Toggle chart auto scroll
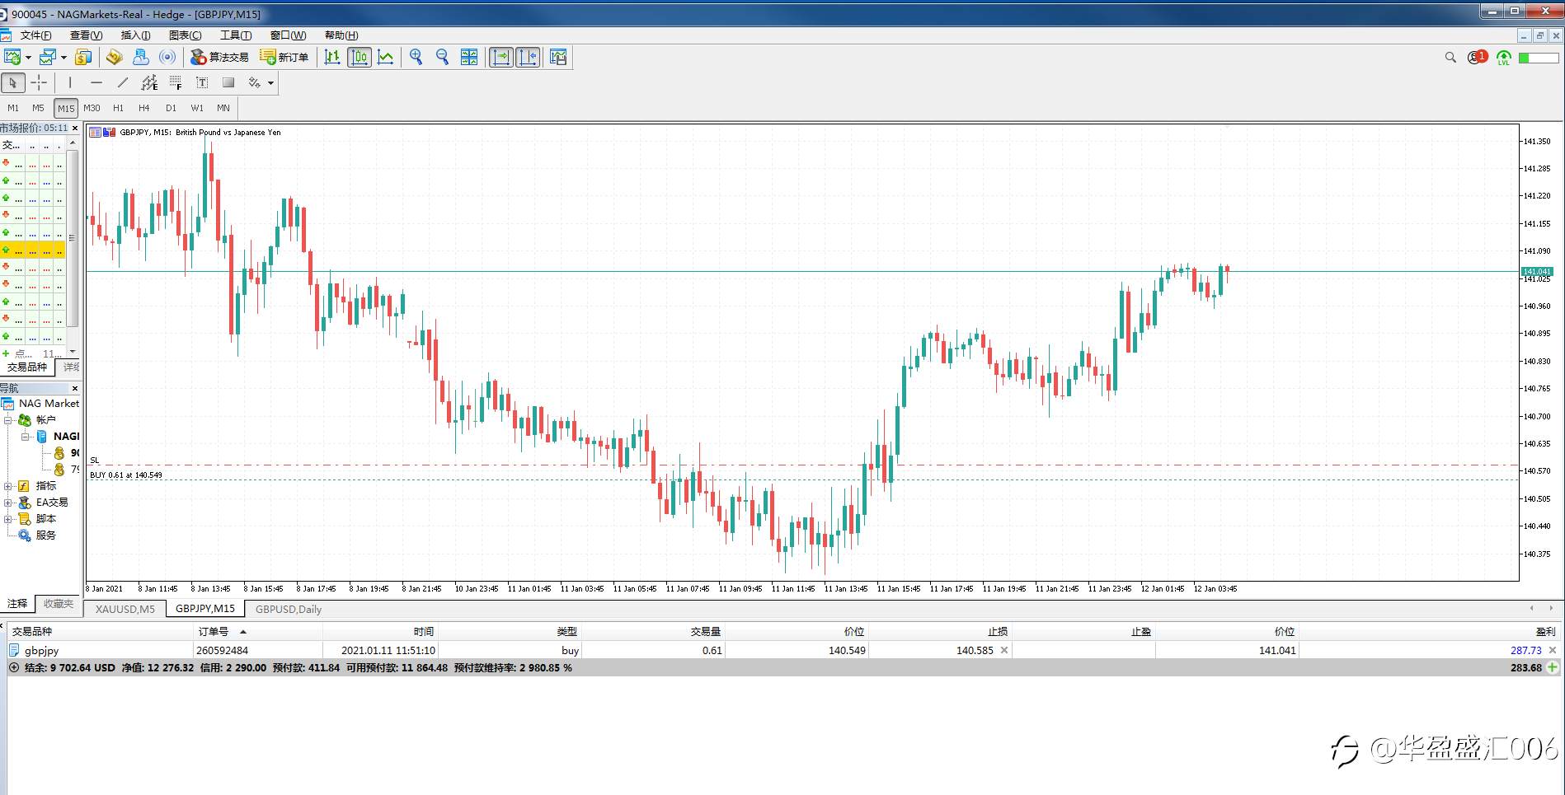 click(x=501, y=57)
